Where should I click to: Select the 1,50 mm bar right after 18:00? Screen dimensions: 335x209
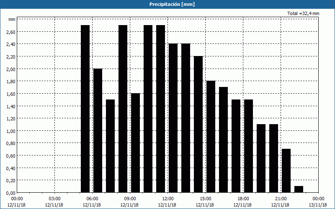[249, 146]
